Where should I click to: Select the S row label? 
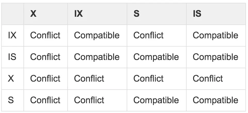click(x=11, y=100)
